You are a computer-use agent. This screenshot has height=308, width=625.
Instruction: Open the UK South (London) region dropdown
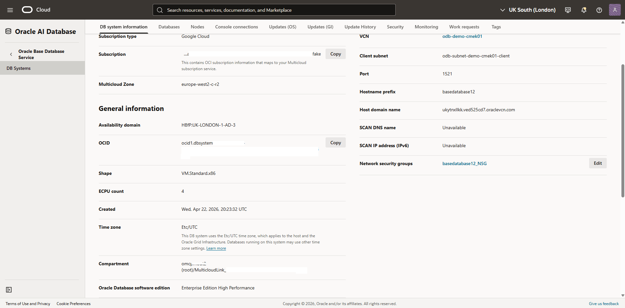[528, 10]
